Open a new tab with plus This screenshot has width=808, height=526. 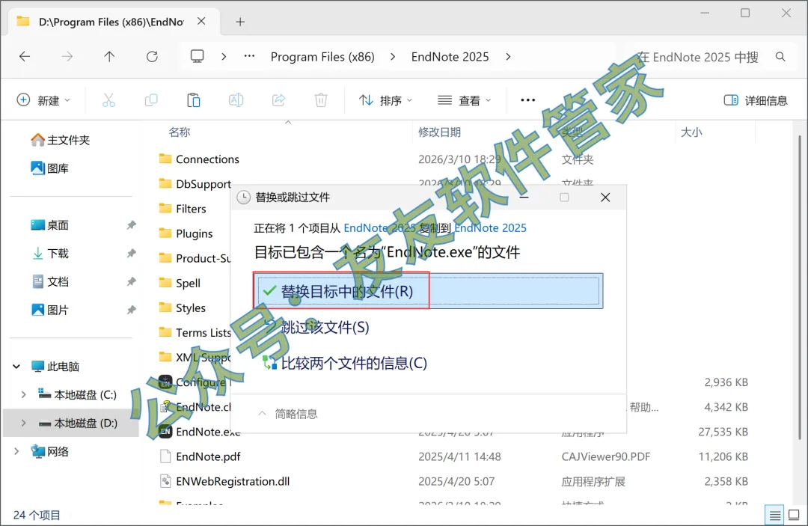(240, 22)
